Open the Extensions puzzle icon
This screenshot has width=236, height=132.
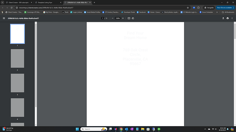pyautogui.click(x=198, y=7)
